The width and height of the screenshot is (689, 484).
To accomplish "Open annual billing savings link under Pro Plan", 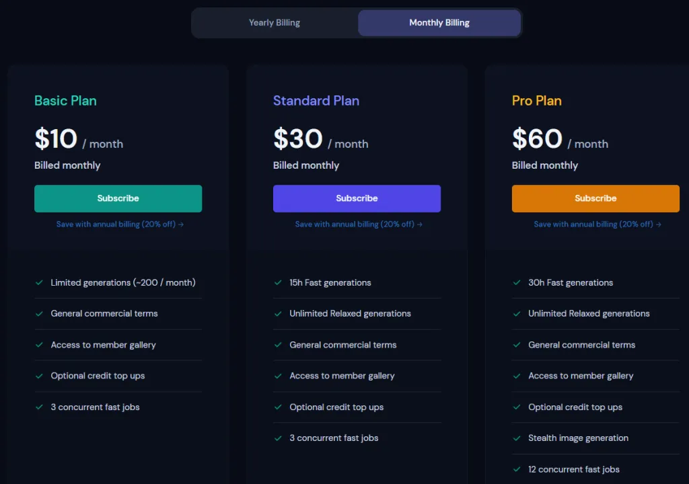I will (597, 225).
